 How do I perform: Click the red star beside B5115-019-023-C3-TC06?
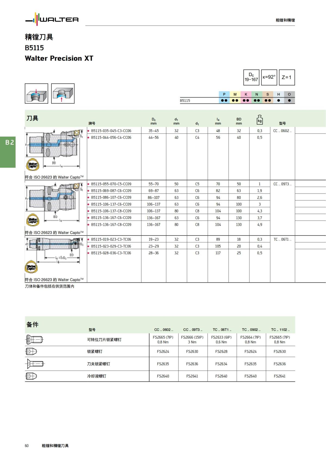88,239
